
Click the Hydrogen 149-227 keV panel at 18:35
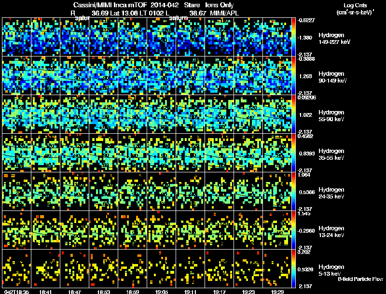pyautogui.click(x=17, y=37)
